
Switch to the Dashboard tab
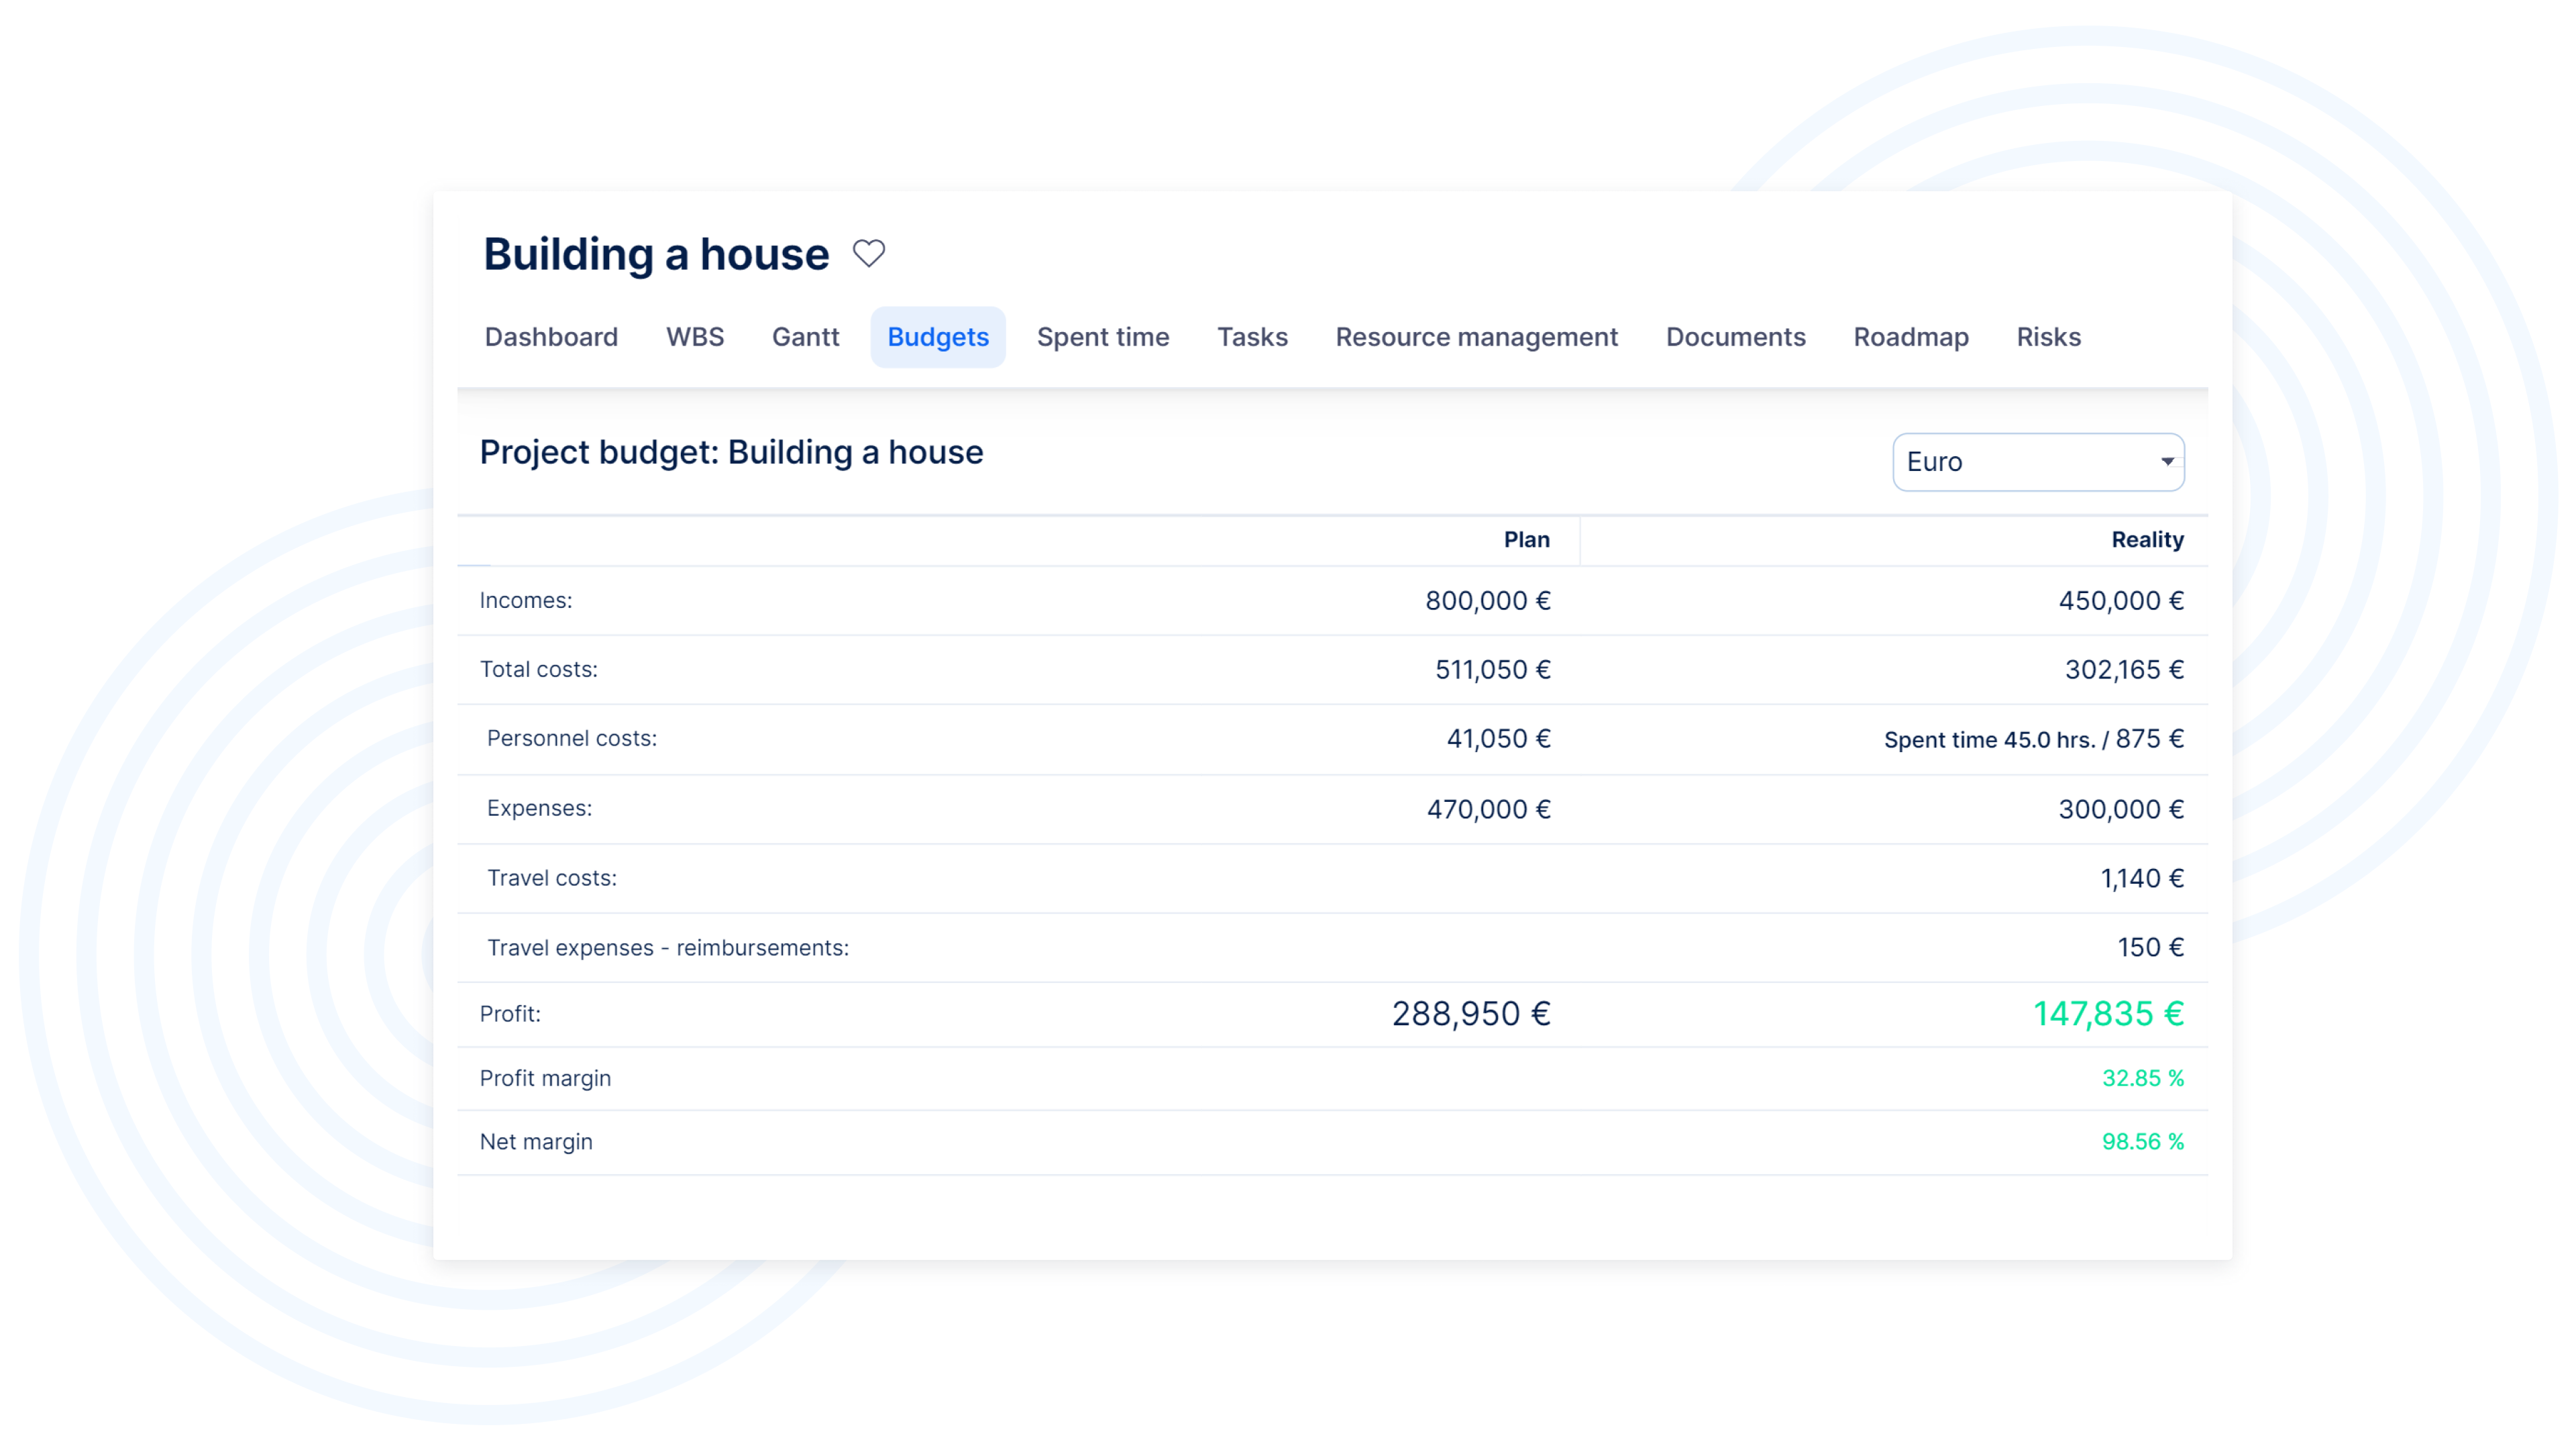551,337
